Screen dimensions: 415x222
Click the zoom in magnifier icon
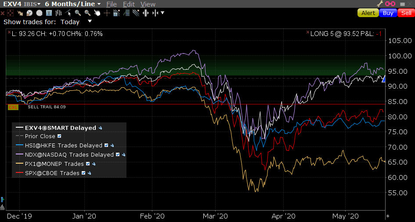78,13
